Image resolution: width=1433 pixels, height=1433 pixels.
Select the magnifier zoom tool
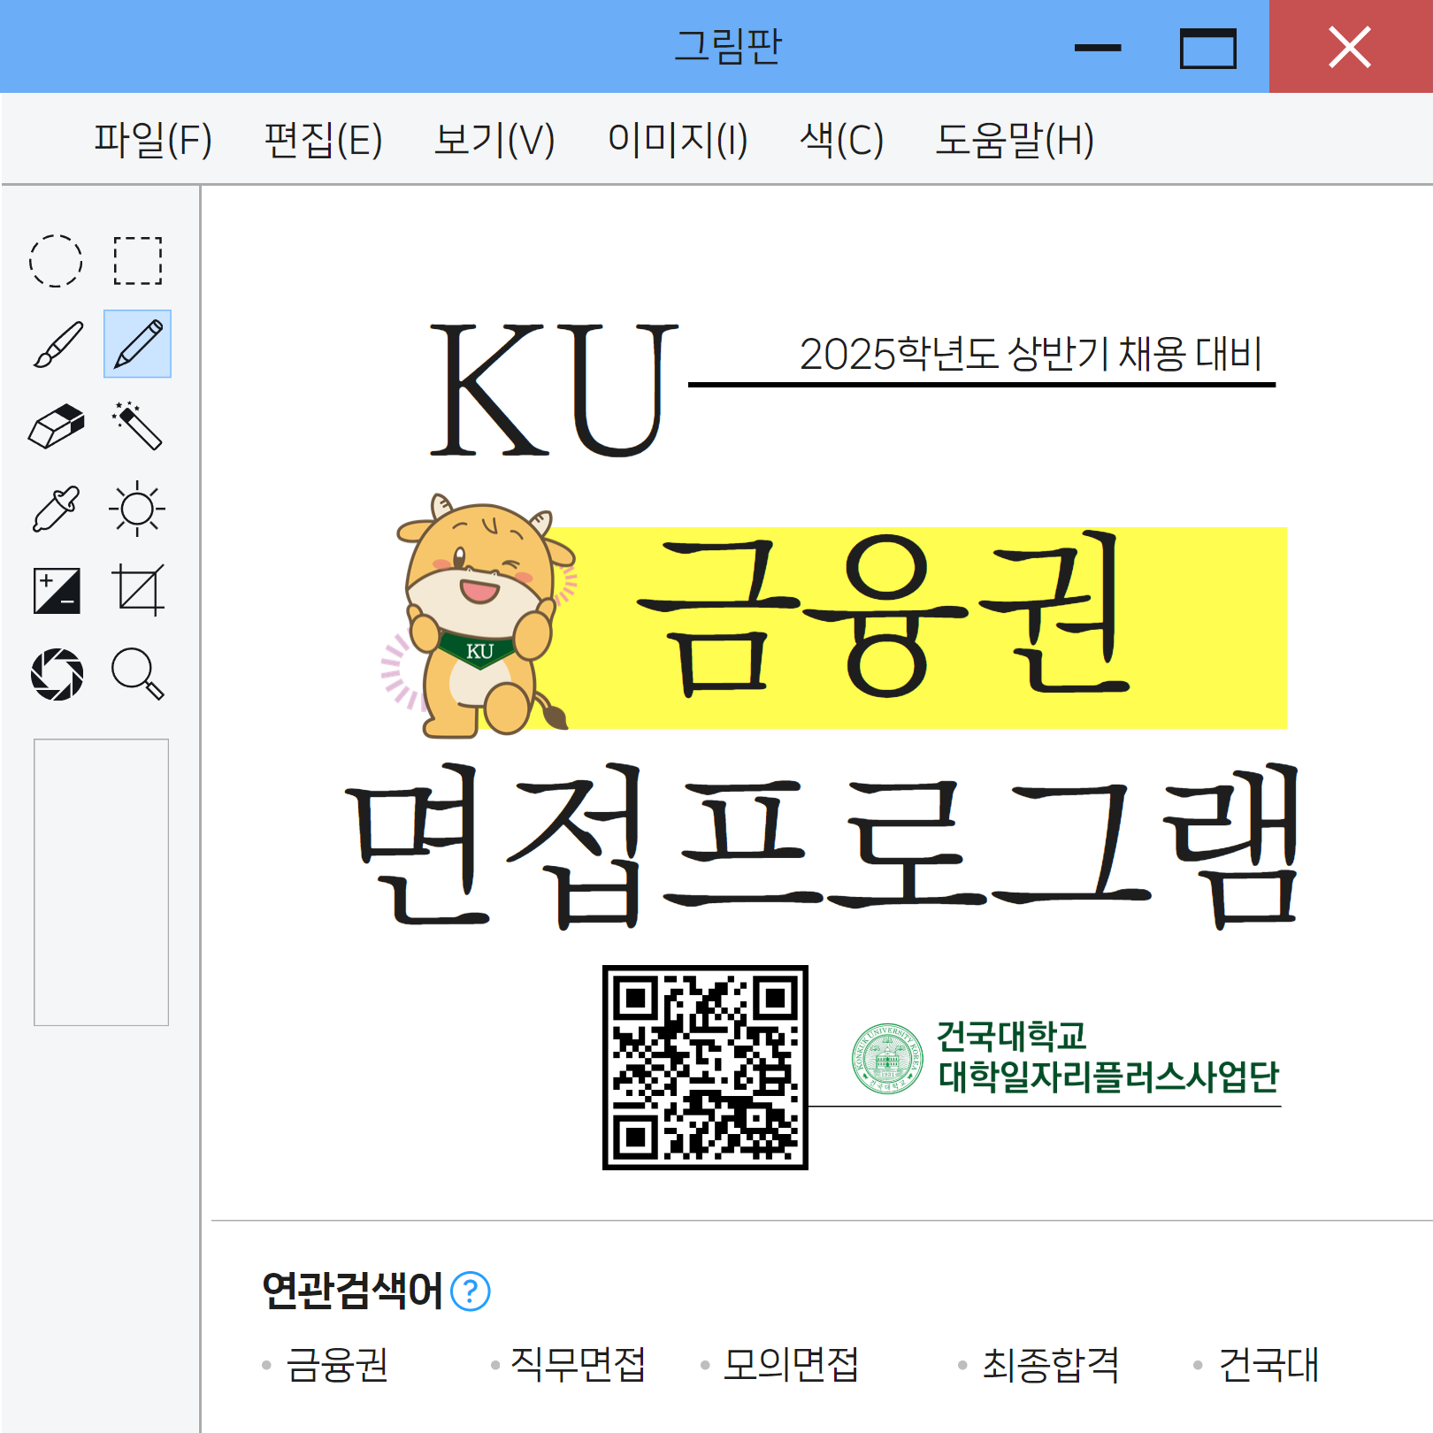coord(138,674)
